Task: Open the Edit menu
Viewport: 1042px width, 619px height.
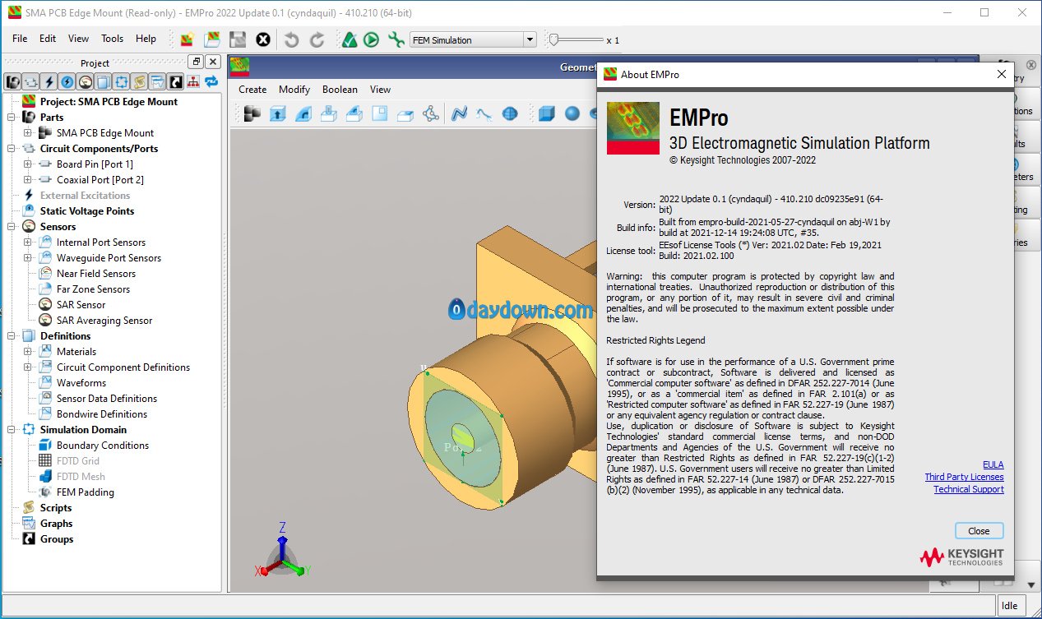Action: point(48,39)
